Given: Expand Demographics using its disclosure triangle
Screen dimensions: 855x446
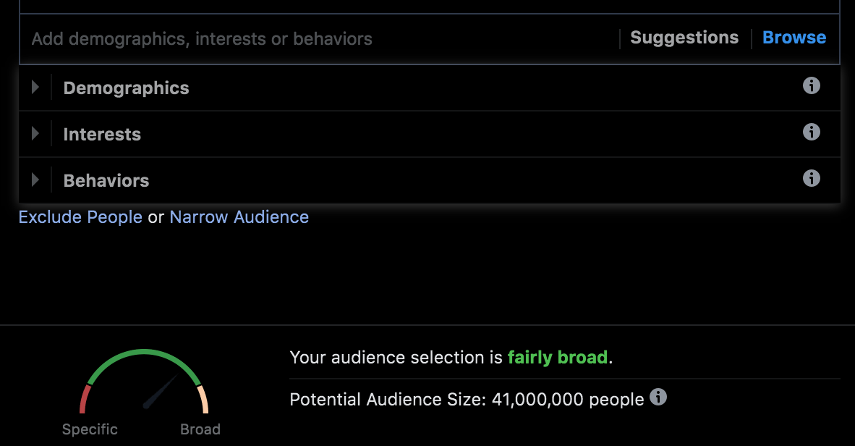Looking at the screenshot, I should [x=35, y=88].
